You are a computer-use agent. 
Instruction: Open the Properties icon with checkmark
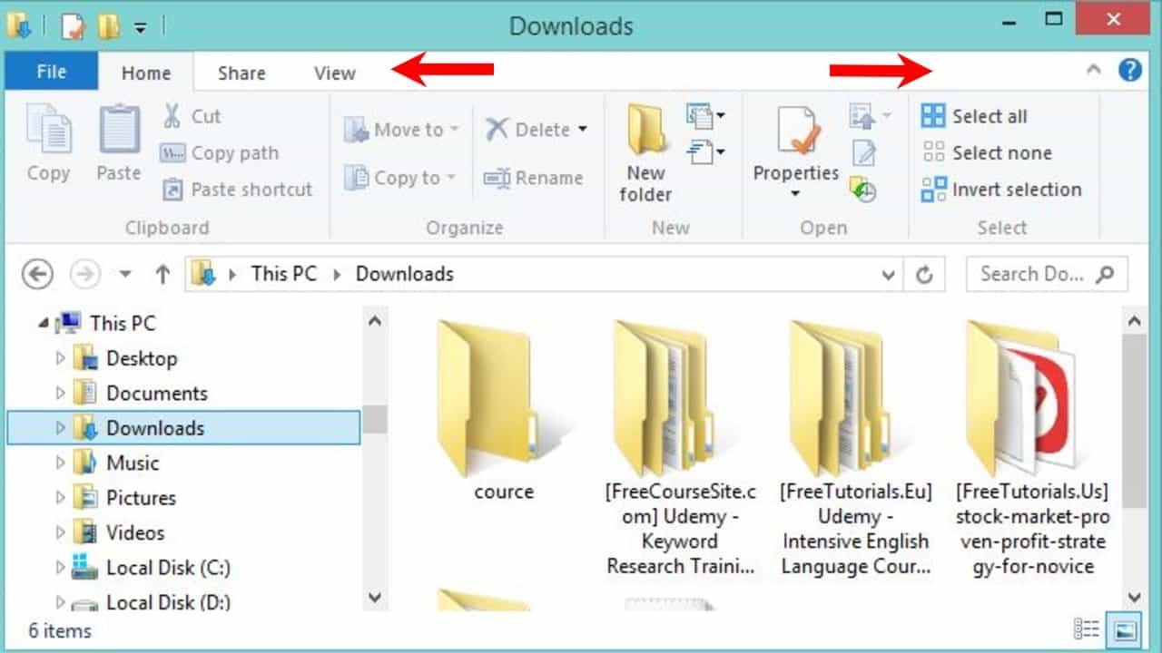pyautogui.click(x=797, y=132)
